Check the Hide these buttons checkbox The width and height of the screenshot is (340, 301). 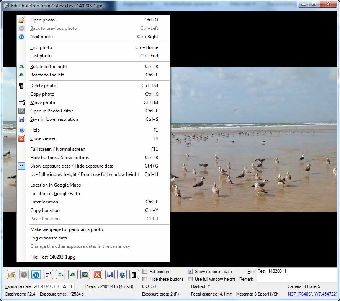point(145,279)
